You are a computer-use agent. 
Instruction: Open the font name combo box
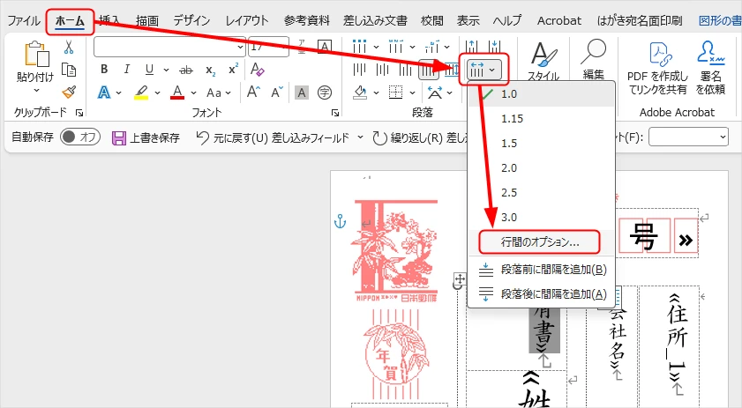[170, 47]
